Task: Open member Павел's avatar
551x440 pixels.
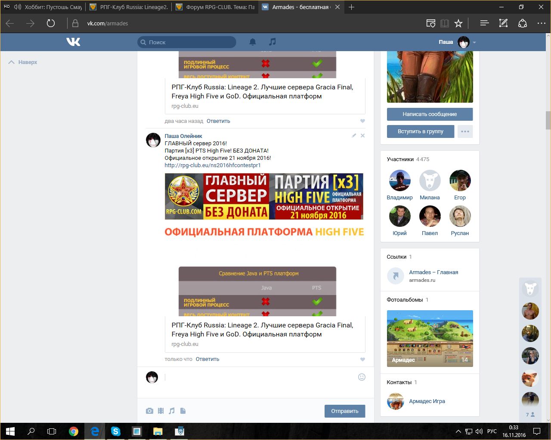Action: 430,216
